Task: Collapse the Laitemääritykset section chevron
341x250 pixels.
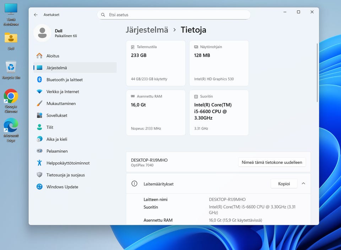Action: [303, 184]
